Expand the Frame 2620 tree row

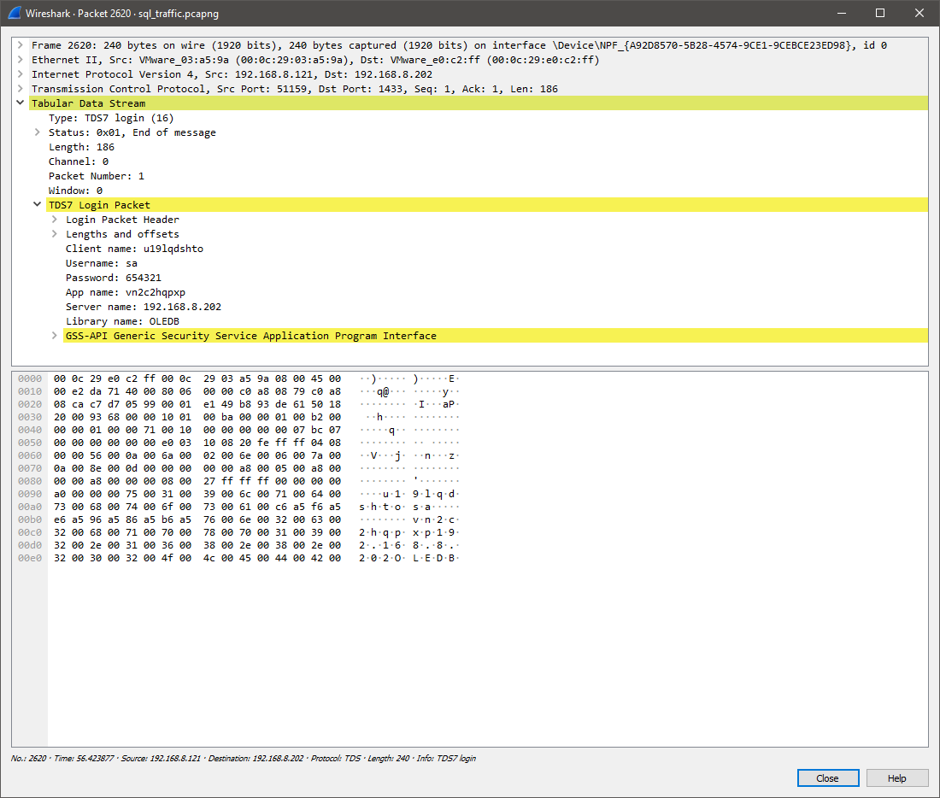pyautogui.click(x=20, y=45)
